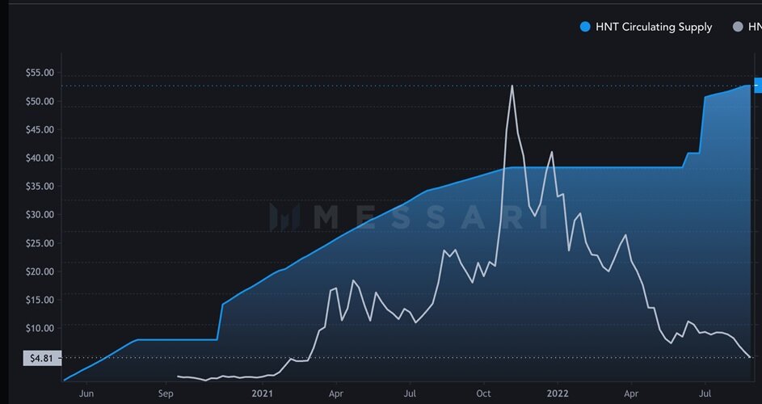This screenshot has height=404, width=762.
Task: Click the $55.00 label on the price axis
Action: 40,73
